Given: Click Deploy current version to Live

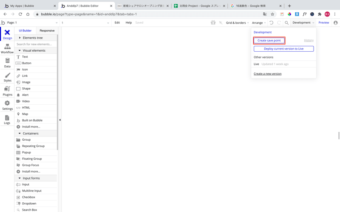Looking at the screenshot, I should point(283,49).
